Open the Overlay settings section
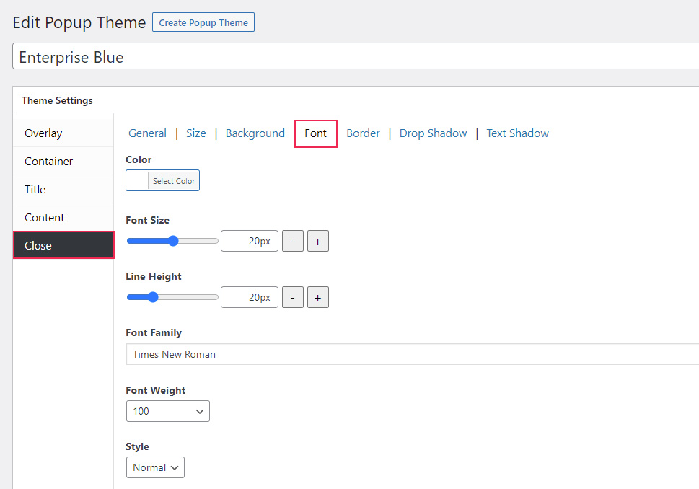The image size is (699, 489). (x=63, y=133)
